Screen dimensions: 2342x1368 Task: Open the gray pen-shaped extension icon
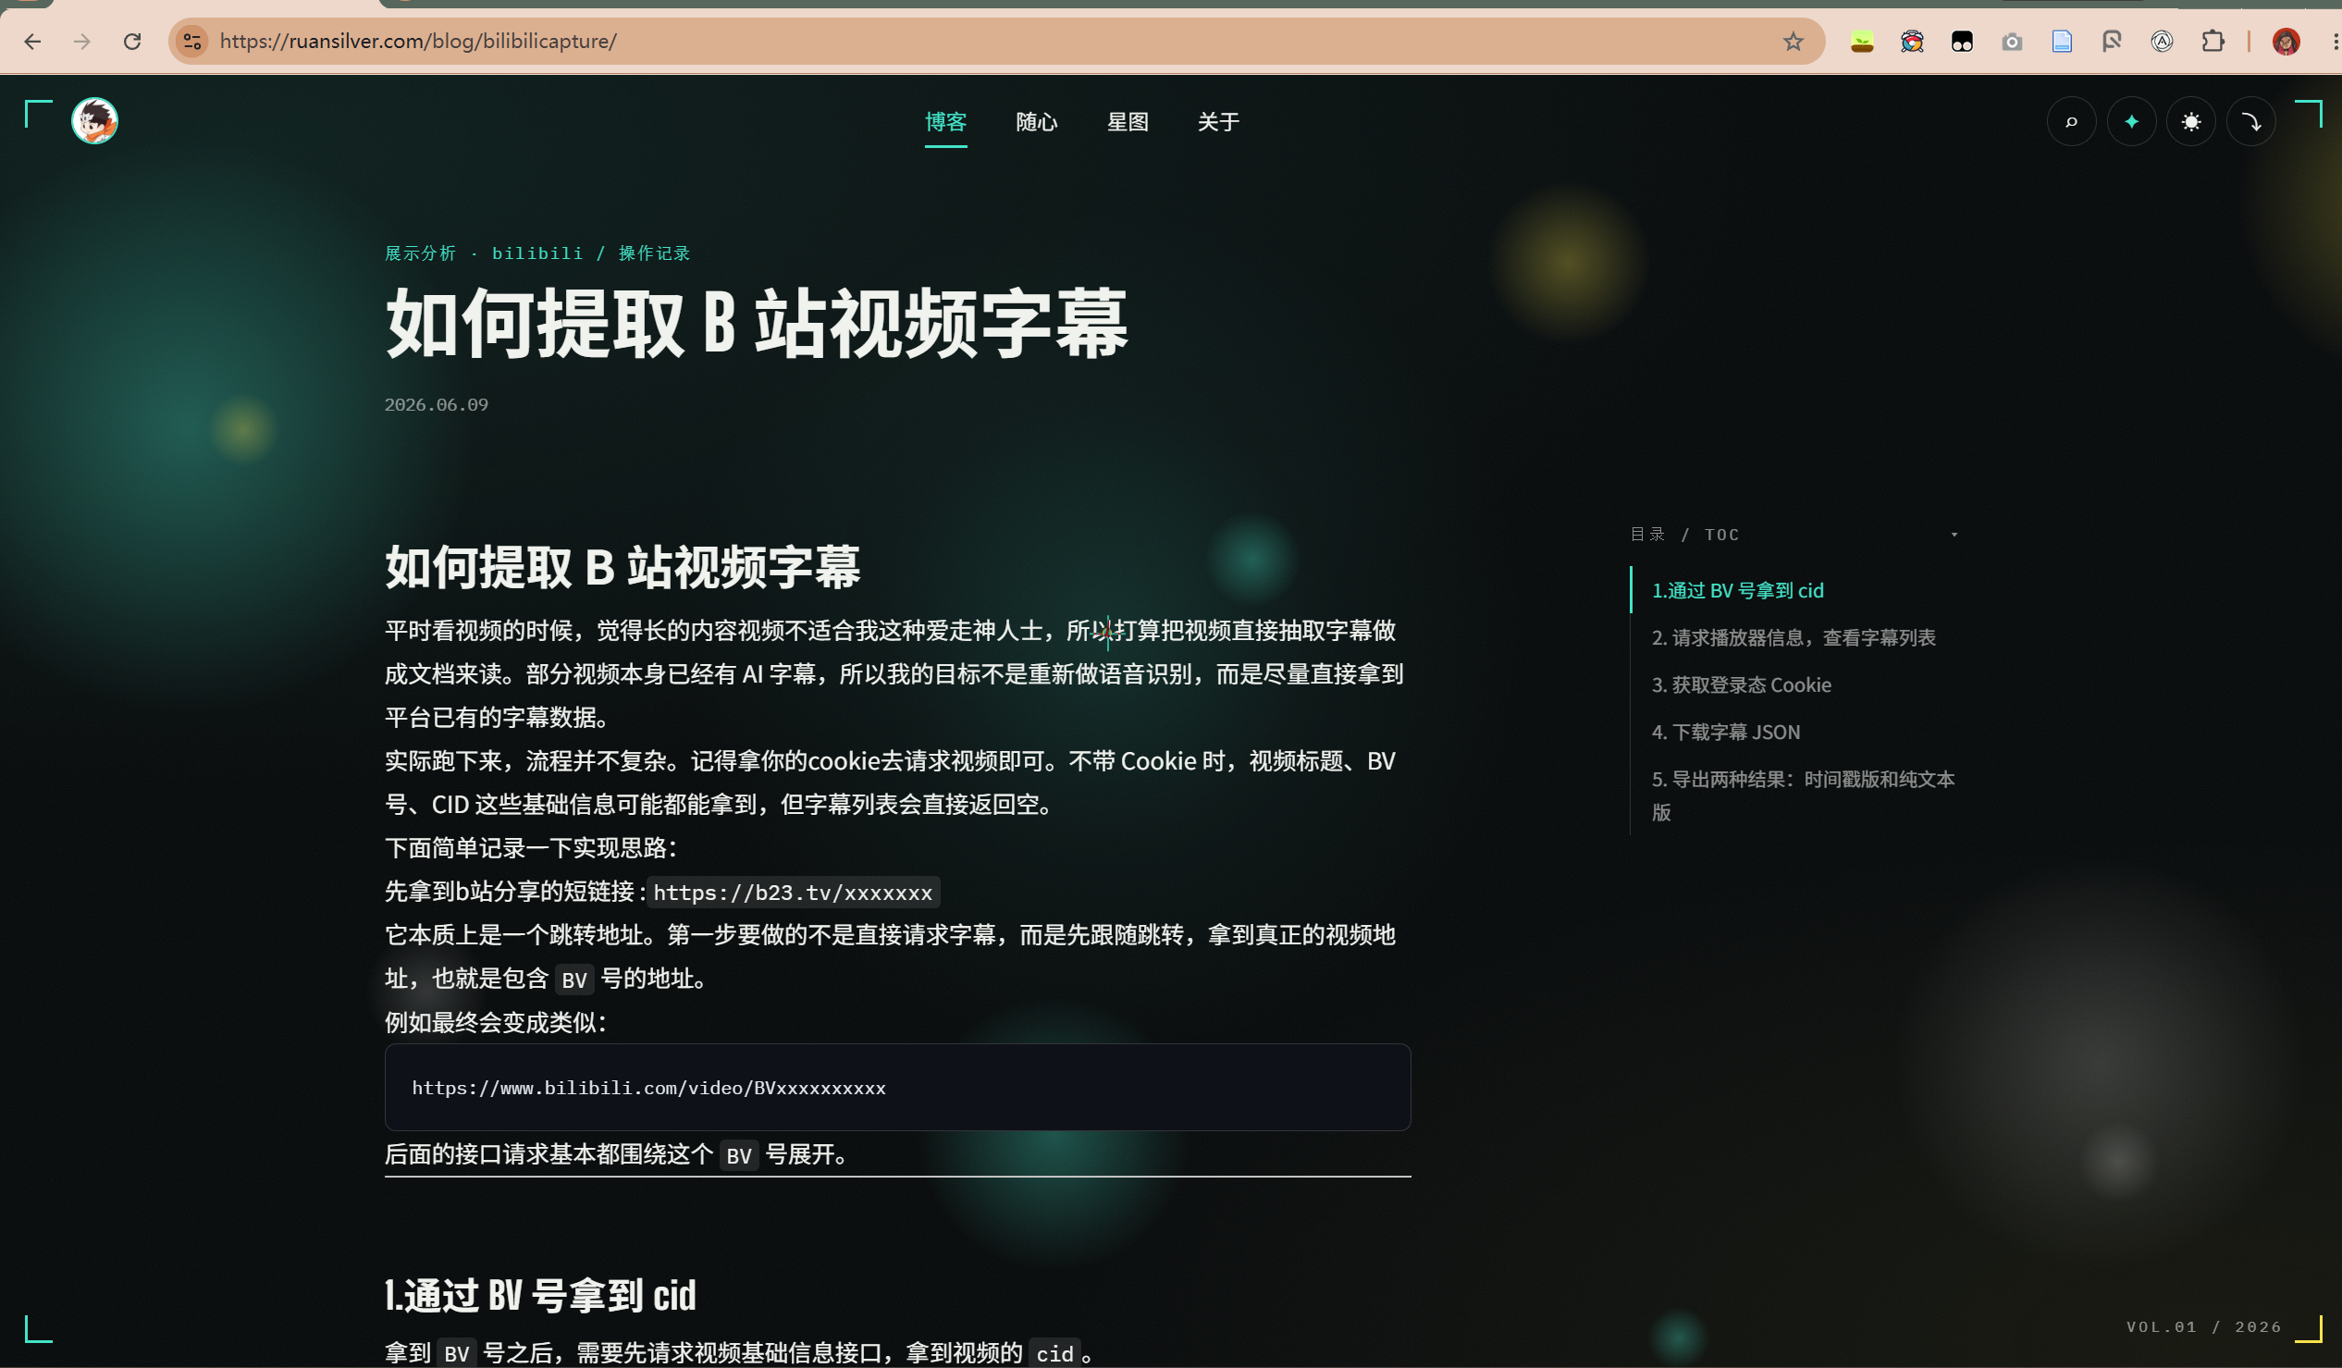pos(2112,41)
